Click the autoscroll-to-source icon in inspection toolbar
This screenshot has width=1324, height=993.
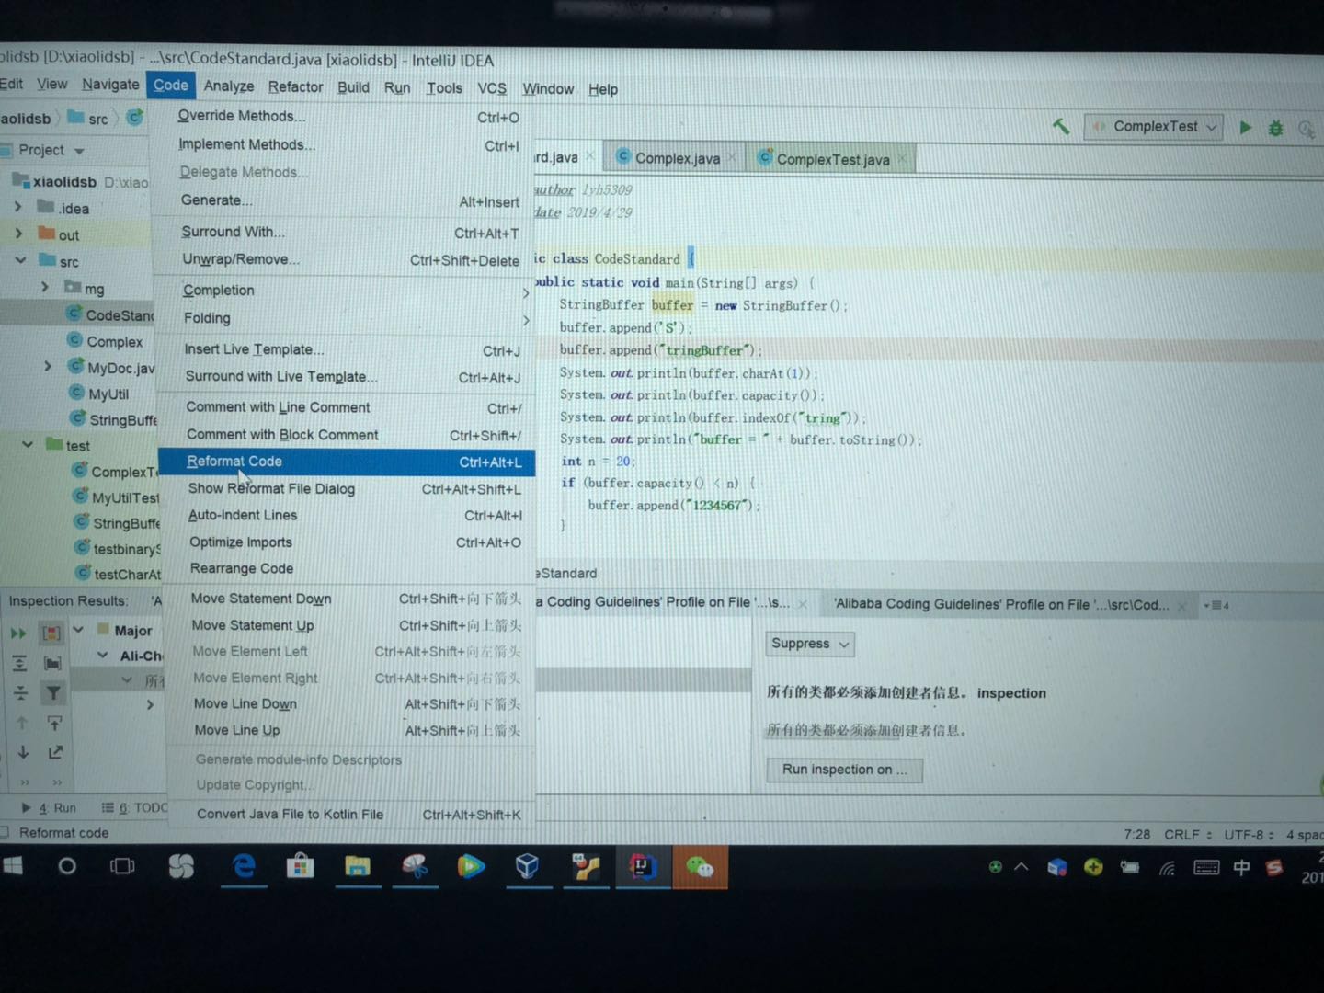pos(54,723)
